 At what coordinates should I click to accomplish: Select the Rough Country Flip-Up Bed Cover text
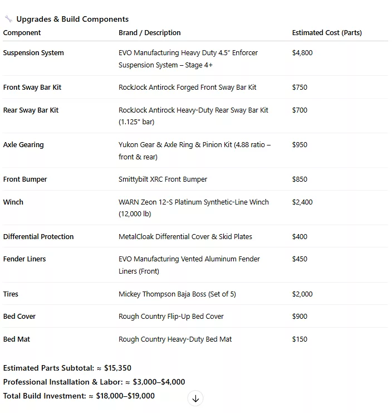(x=171, y=317)
